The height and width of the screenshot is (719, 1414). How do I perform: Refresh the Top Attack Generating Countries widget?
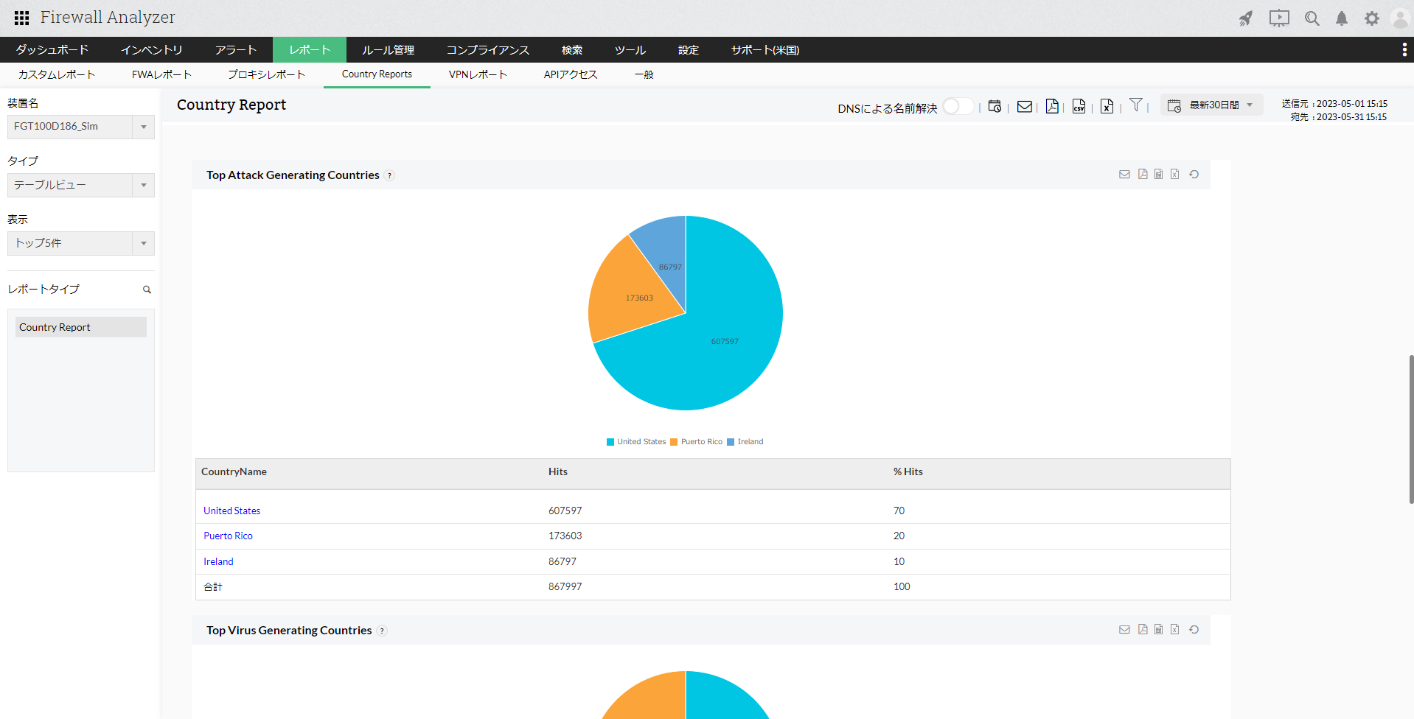coord(1194,175)
